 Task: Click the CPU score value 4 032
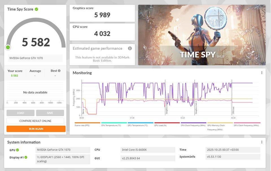click(x=102, y=34)
